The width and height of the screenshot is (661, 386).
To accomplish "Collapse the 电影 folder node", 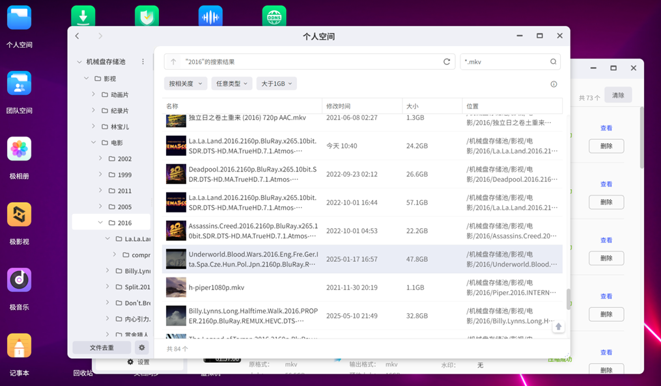I will click(x=94, y=142).
